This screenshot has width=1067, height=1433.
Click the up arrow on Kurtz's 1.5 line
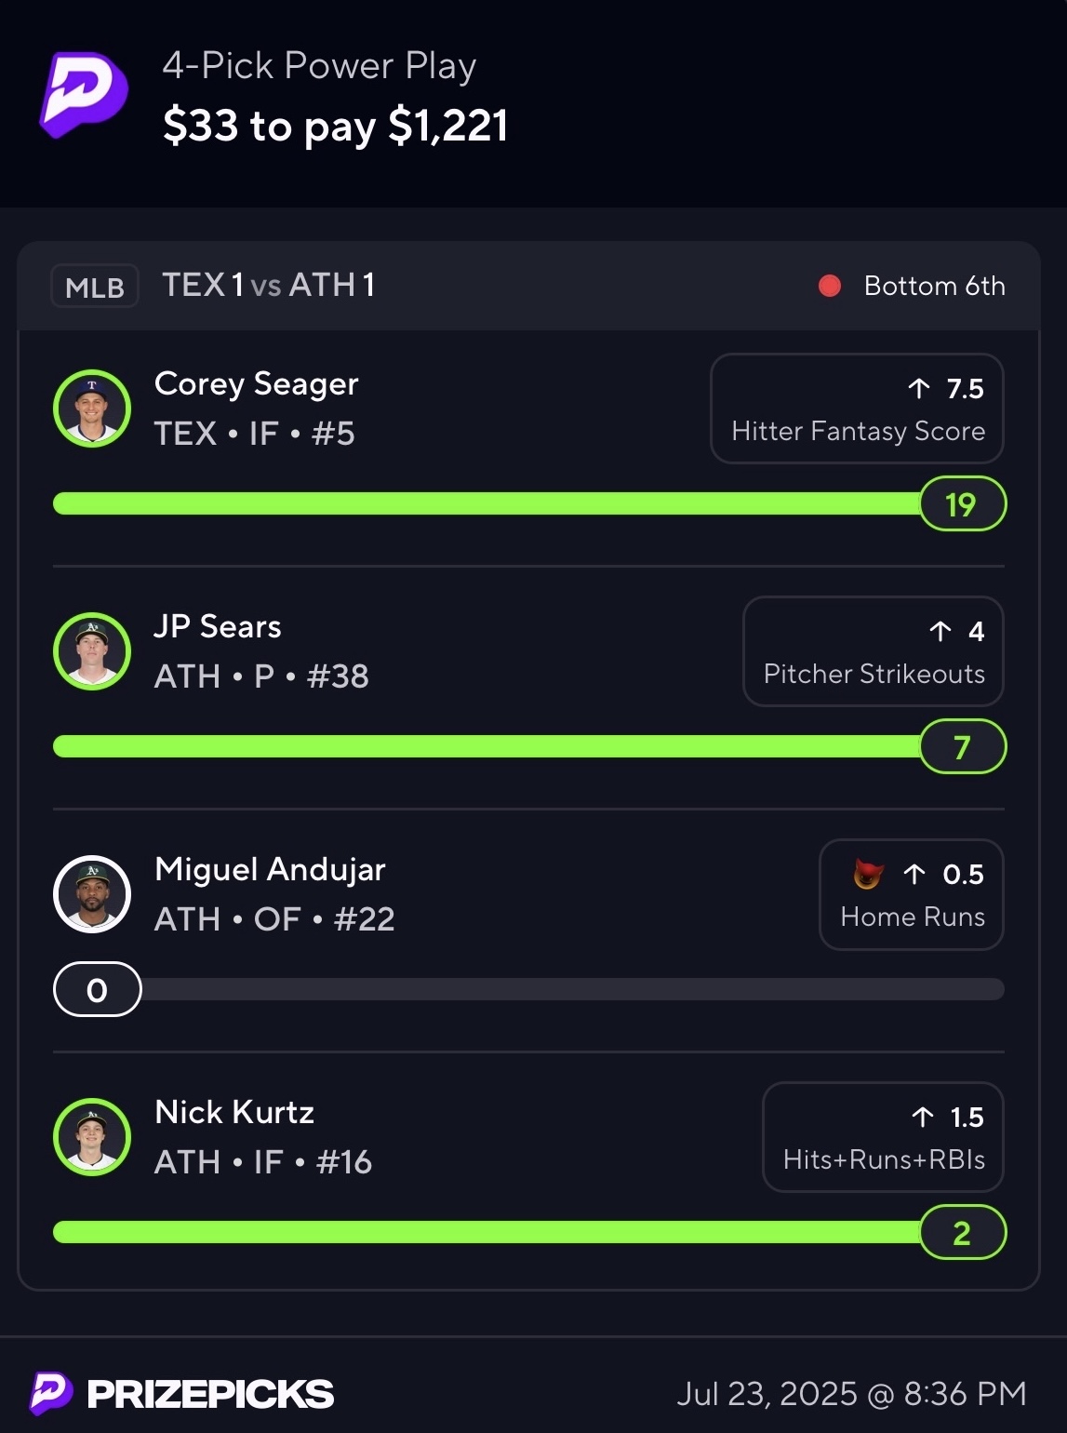923,1117
